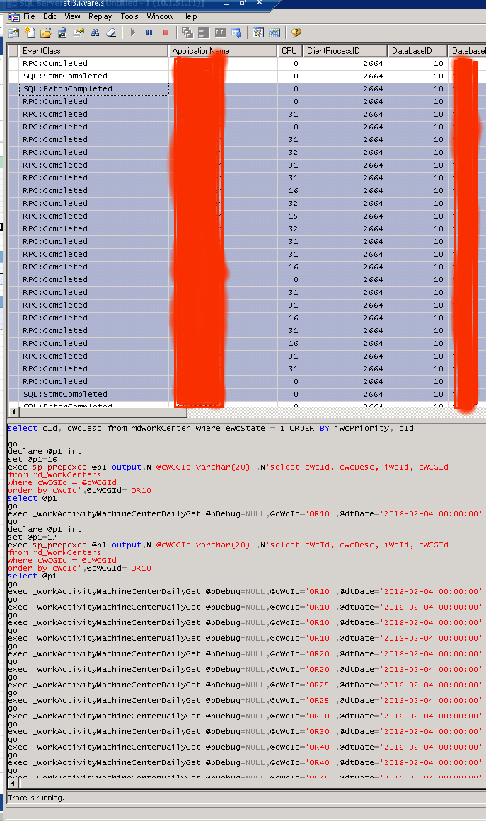Screen dimensions: 486x821
Task: Launch the Performance Monitor icon
Action: coord(274,33)
